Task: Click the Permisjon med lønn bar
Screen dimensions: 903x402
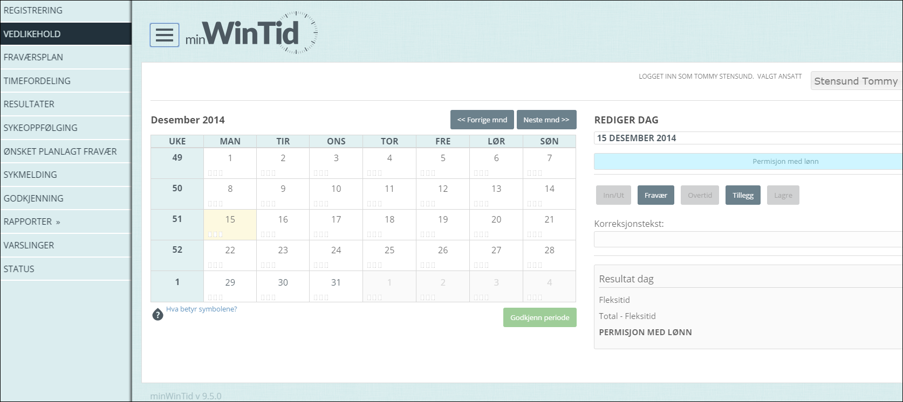Action: (x=748, y=161)
